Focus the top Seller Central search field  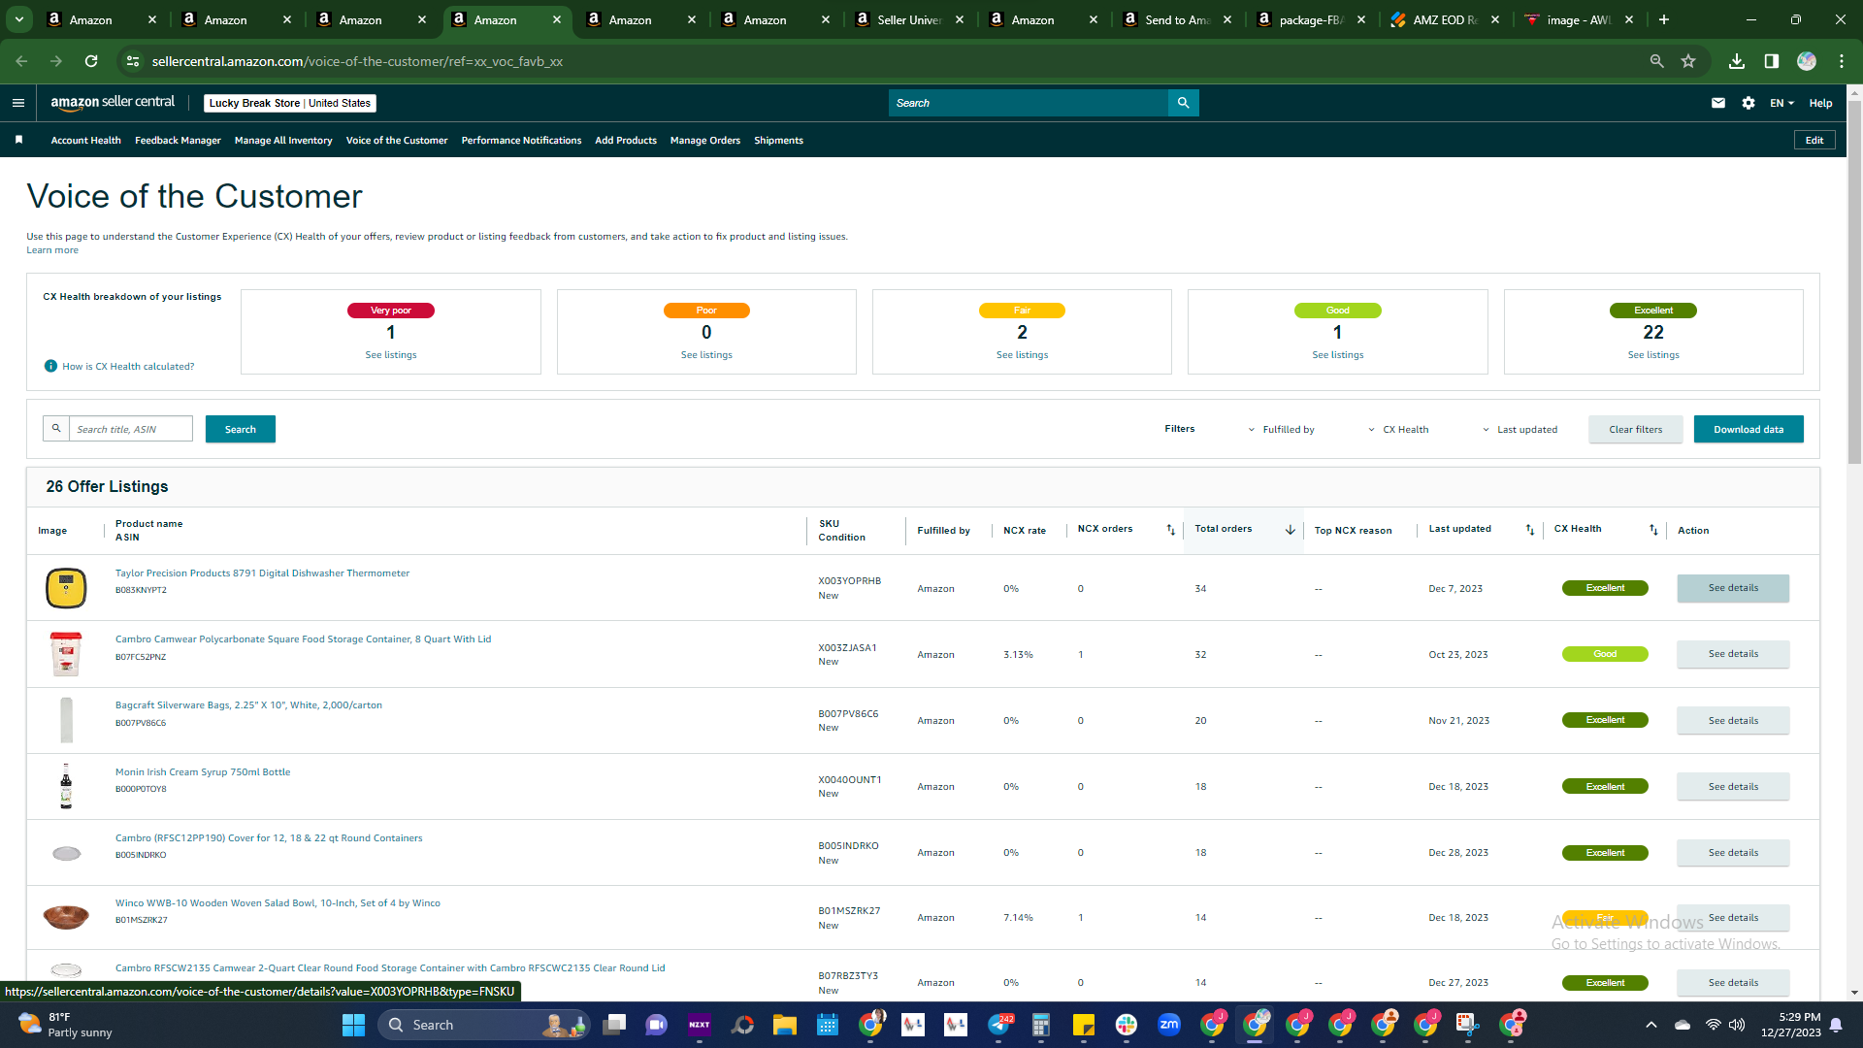tap(1029, 103)
